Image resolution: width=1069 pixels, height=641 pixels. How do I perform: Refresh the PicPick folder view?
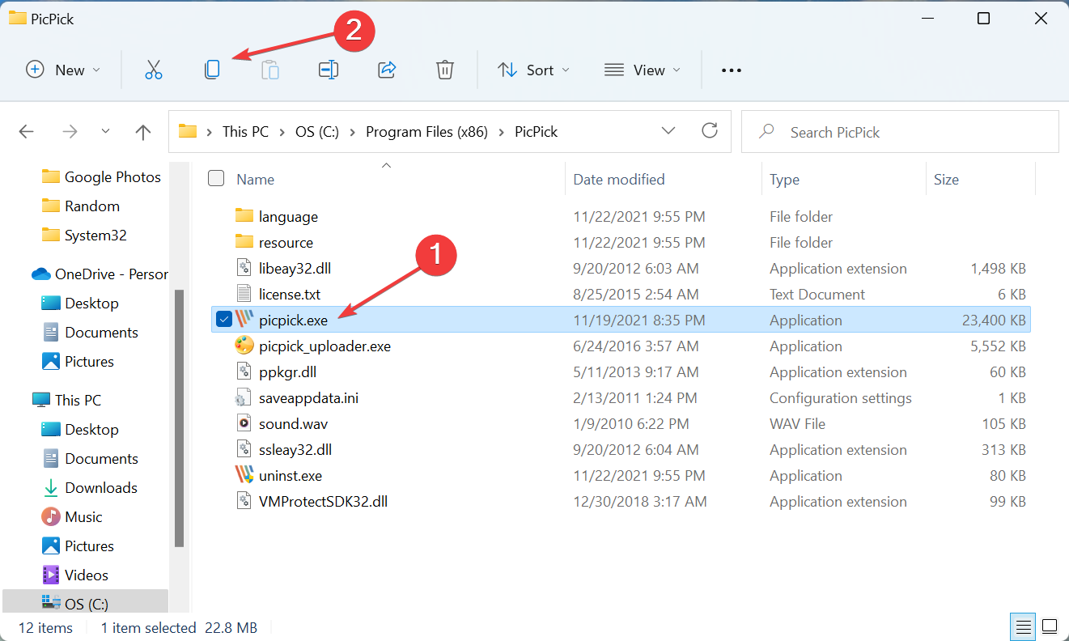click(710, 131)
